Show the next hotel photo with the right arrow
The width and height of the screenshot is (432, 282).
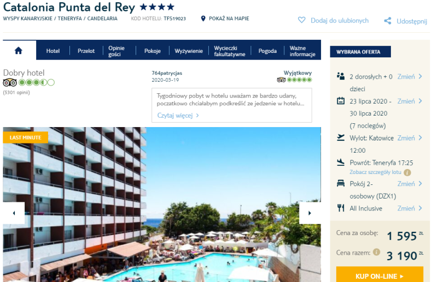click(310, 213)
